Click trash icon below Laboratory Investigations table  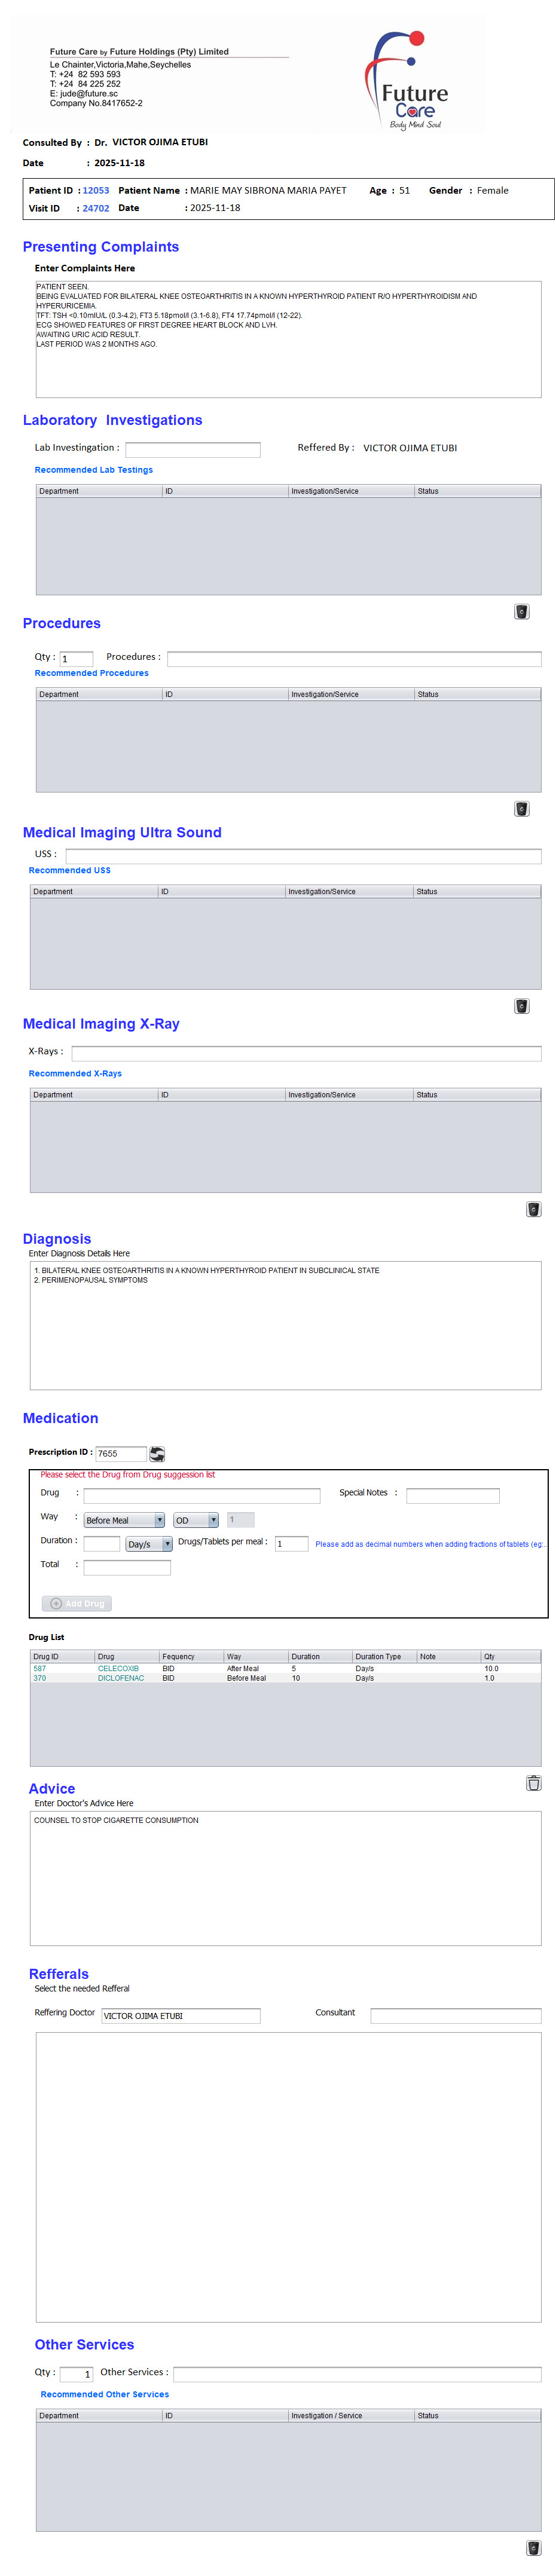coord(522,612)
